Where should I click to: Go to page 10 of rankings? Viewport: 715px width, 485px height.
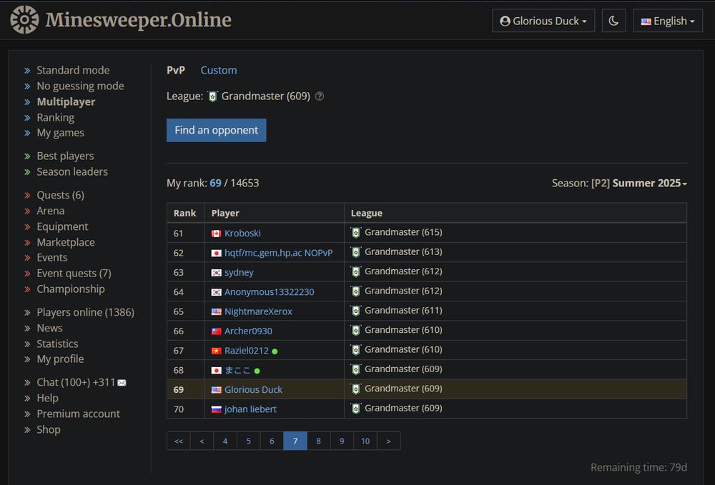point(365,441)
